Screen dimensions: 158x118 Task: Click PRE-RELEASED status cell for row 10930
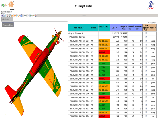[104, 101]
